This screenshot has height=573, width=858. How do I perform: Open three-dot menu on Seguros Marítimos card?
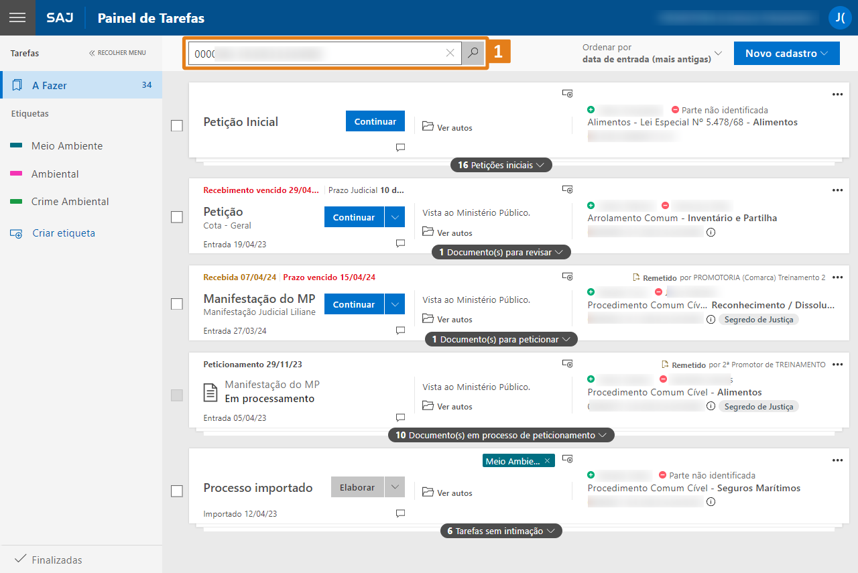click(837, 460)
